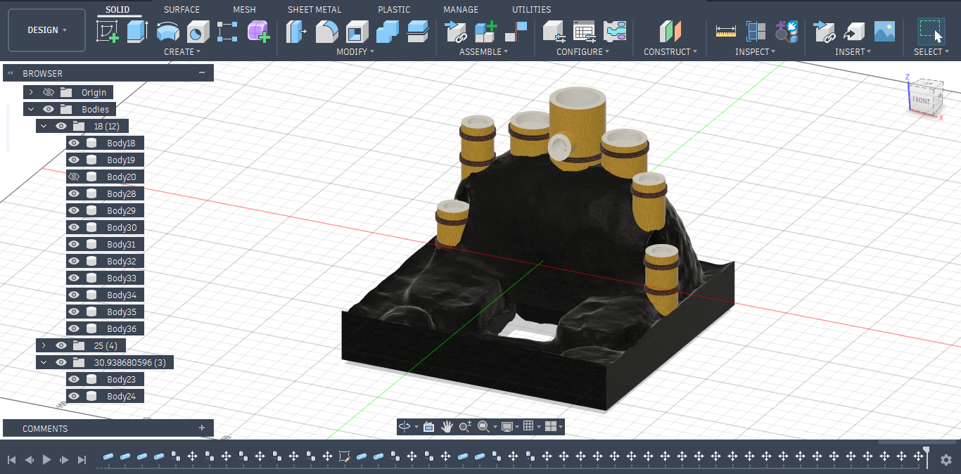This screenshot has height=474, width=961.
Task: Toggle visibility of Body33
Action: click(74, 278)
